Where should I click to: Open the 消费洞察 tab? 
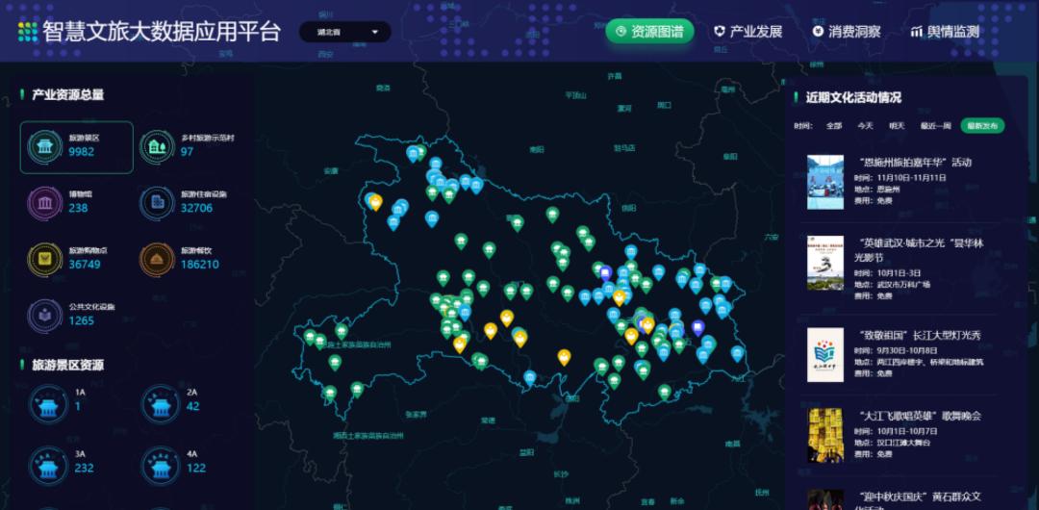click(x=847, y=32)
